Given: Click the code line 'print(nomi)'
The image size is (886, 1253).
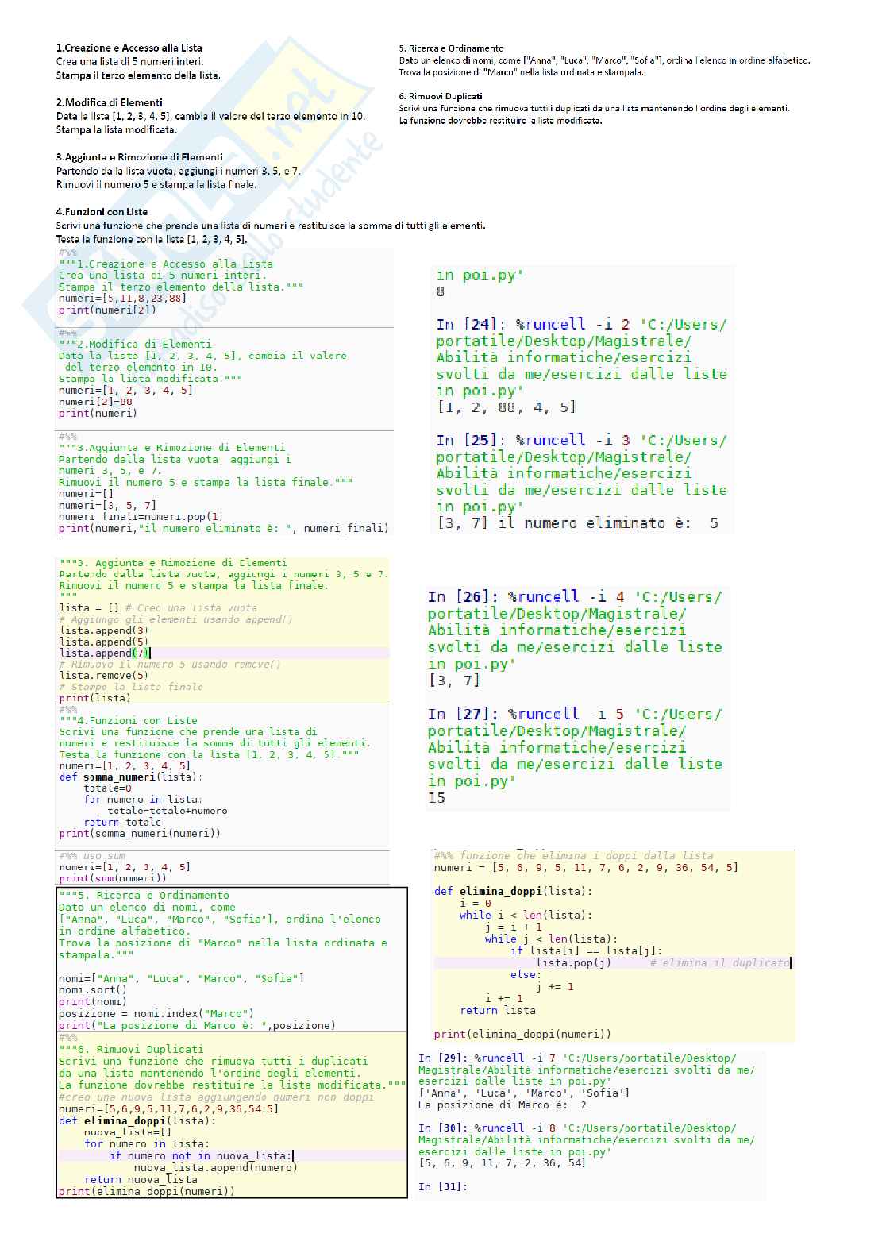Looking at the screenshot, I should point(92,1001).
